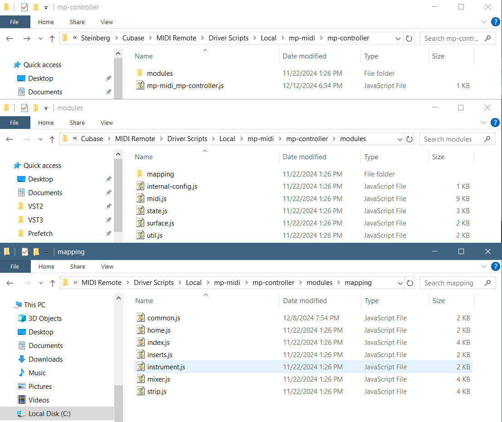Select index.js file icon
This screenshot has height=422, width=502.
[141, 342]
